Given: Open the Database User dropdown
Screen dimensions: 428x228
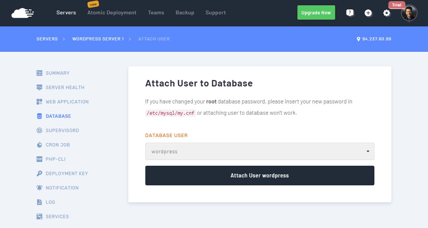Looking at the screenshot, I should (259, 151).
